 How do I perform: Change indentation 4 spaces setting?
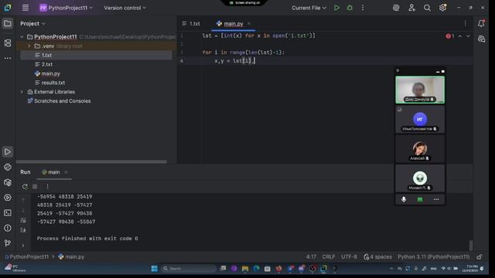[378, 257]
